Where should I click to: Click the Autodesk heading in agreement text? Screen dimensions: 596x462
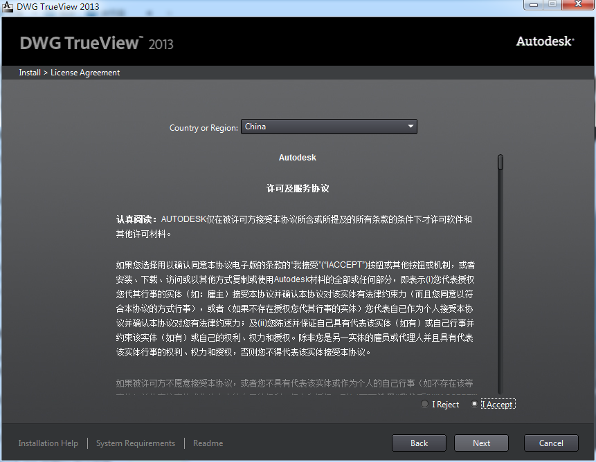coord(297,158)
